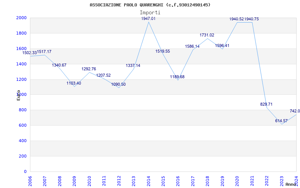Click the data label 1519.55
The image size is (300, 188).
pos(162,51)
